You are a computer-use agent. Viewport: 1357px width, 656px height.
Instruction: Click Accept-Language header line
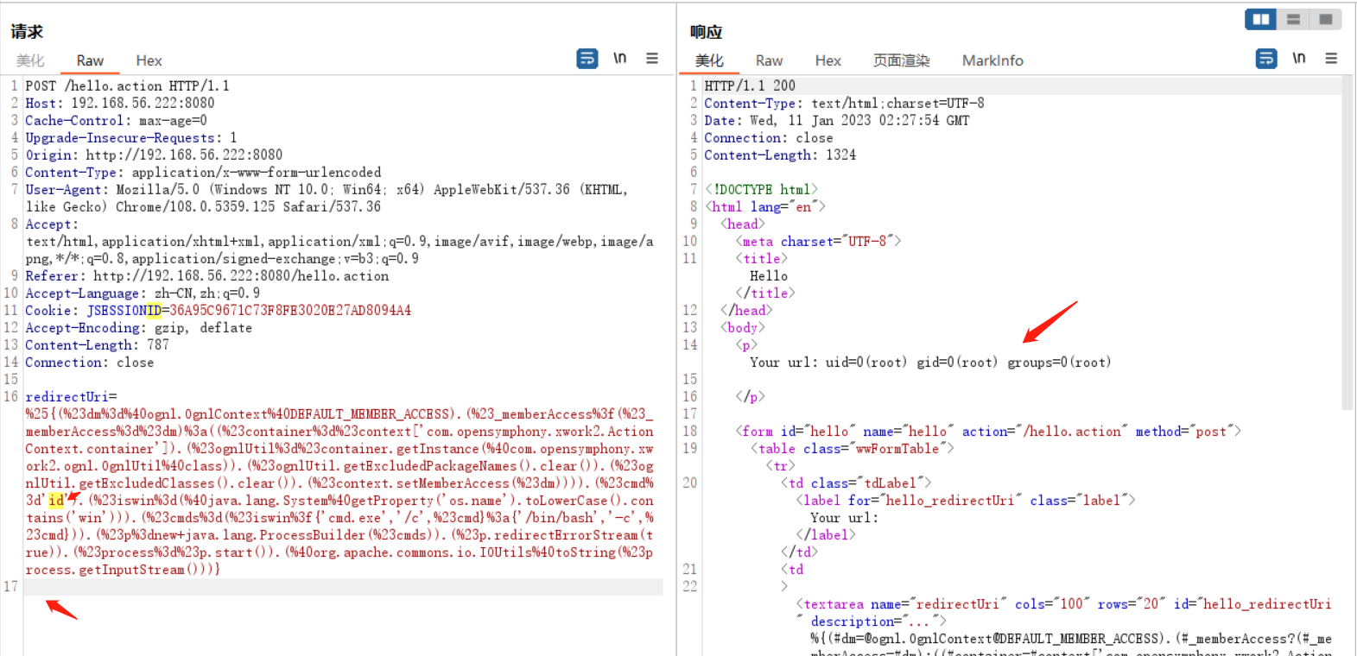click(x=143, y=293)
